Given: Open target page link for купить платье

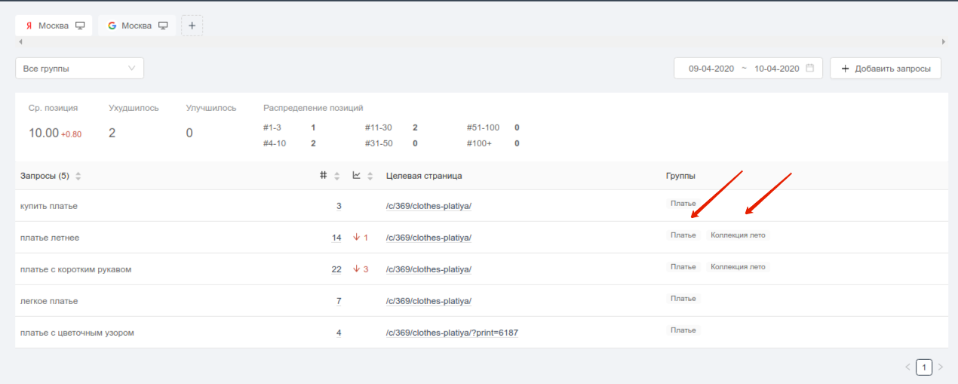Looking at the screenshot, I should (428, 206).
